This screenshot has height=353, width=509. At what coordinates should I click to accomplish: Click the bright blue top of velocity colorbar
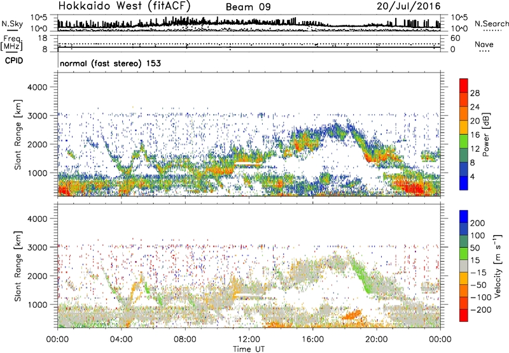pos(464,217)
